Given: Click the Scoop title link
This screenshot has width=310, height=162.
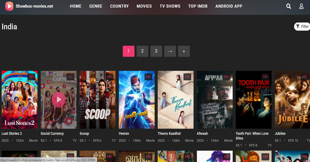Looking at the screenshot, I should (84, 133).
